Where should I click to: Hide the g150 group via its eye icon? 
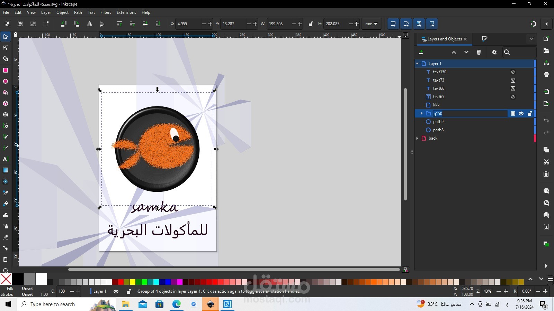tap(521, 113)
